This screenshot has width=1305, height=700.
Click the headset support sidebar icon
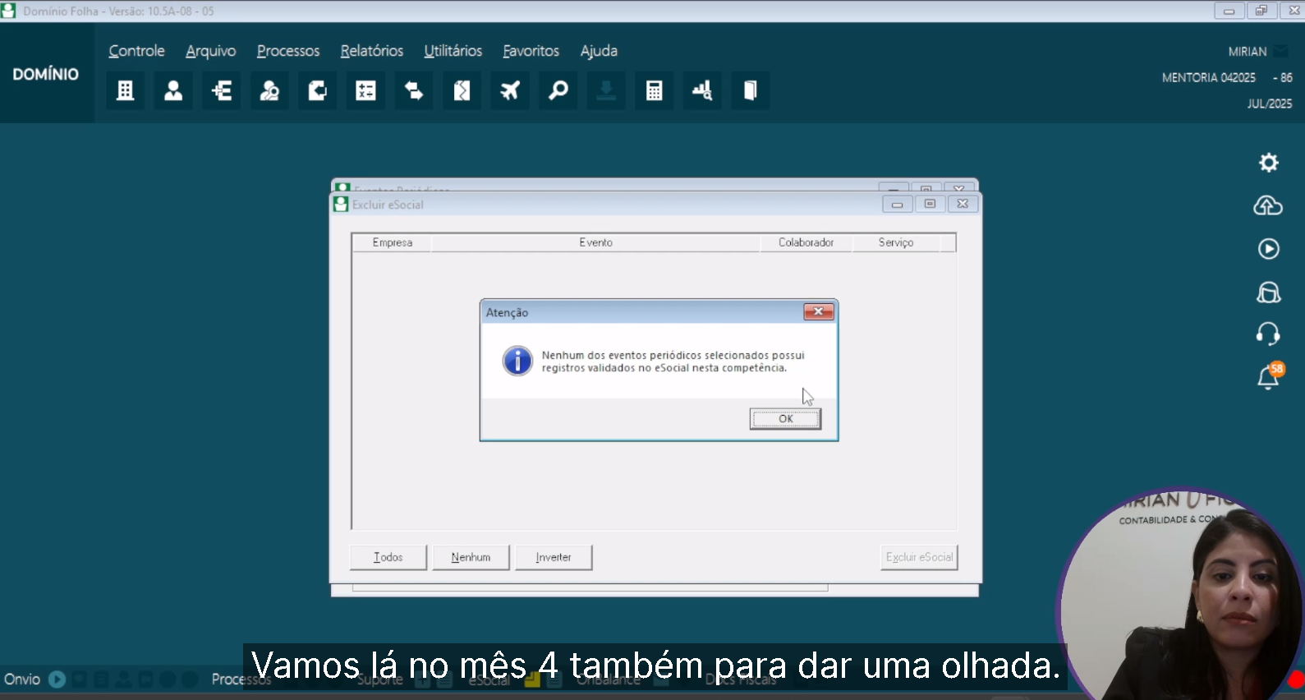(x=1268, y=334)
